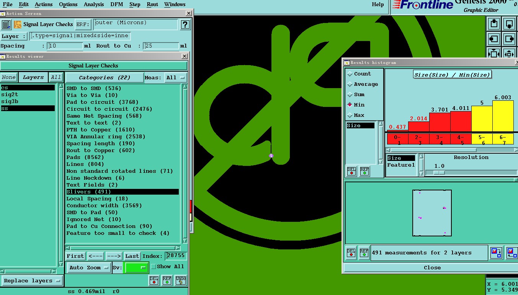Click the pan down arrow icon
This screenshot has height=295, width=518.
tap(510, 24)
